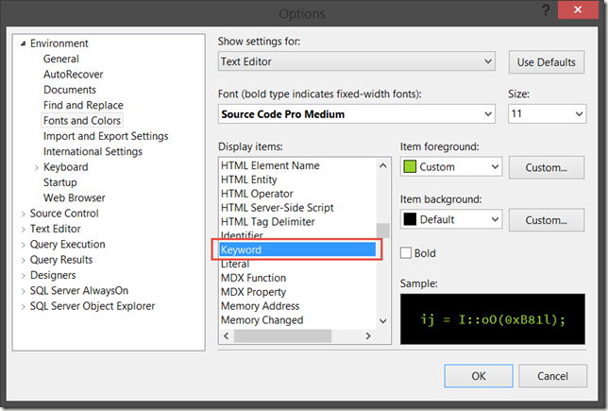Expand the Keyboard tree node

click(x=37, y=167)
